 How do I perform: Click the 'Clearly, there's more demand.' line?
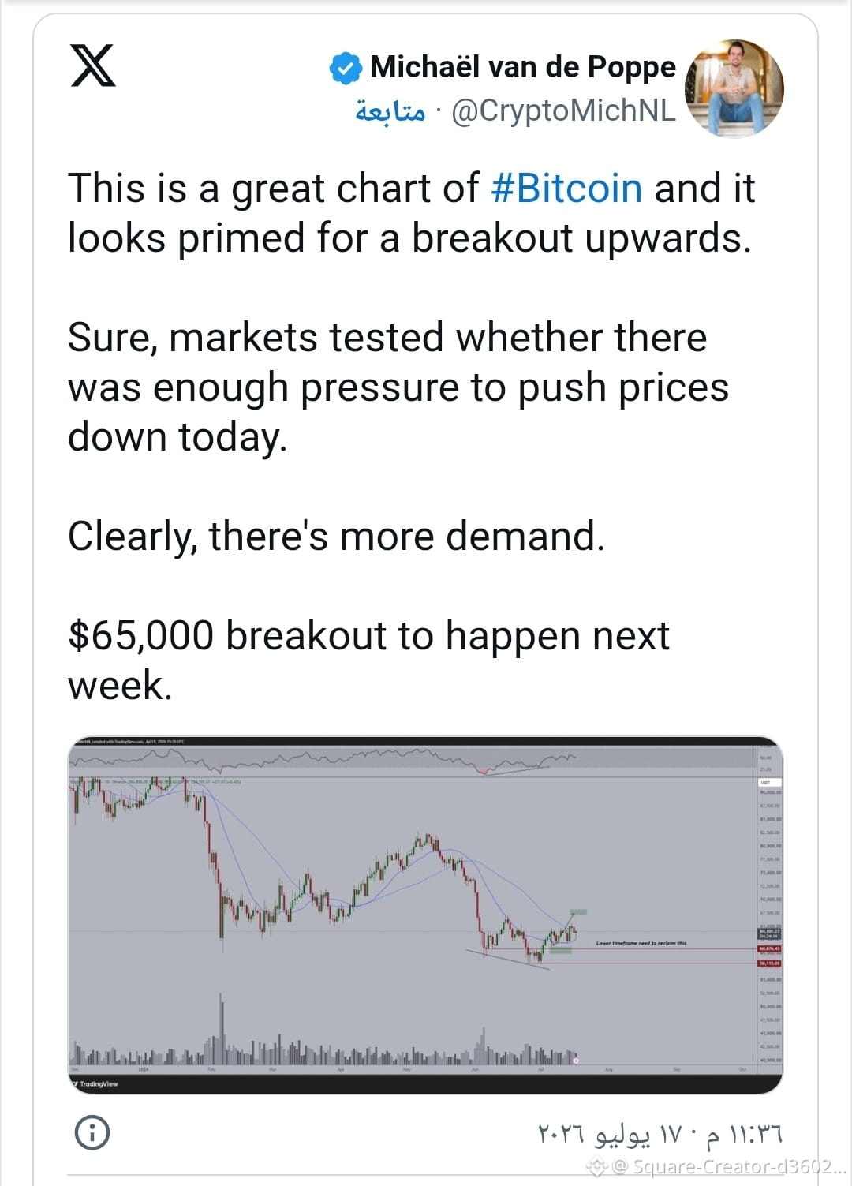tap(336, 537)
